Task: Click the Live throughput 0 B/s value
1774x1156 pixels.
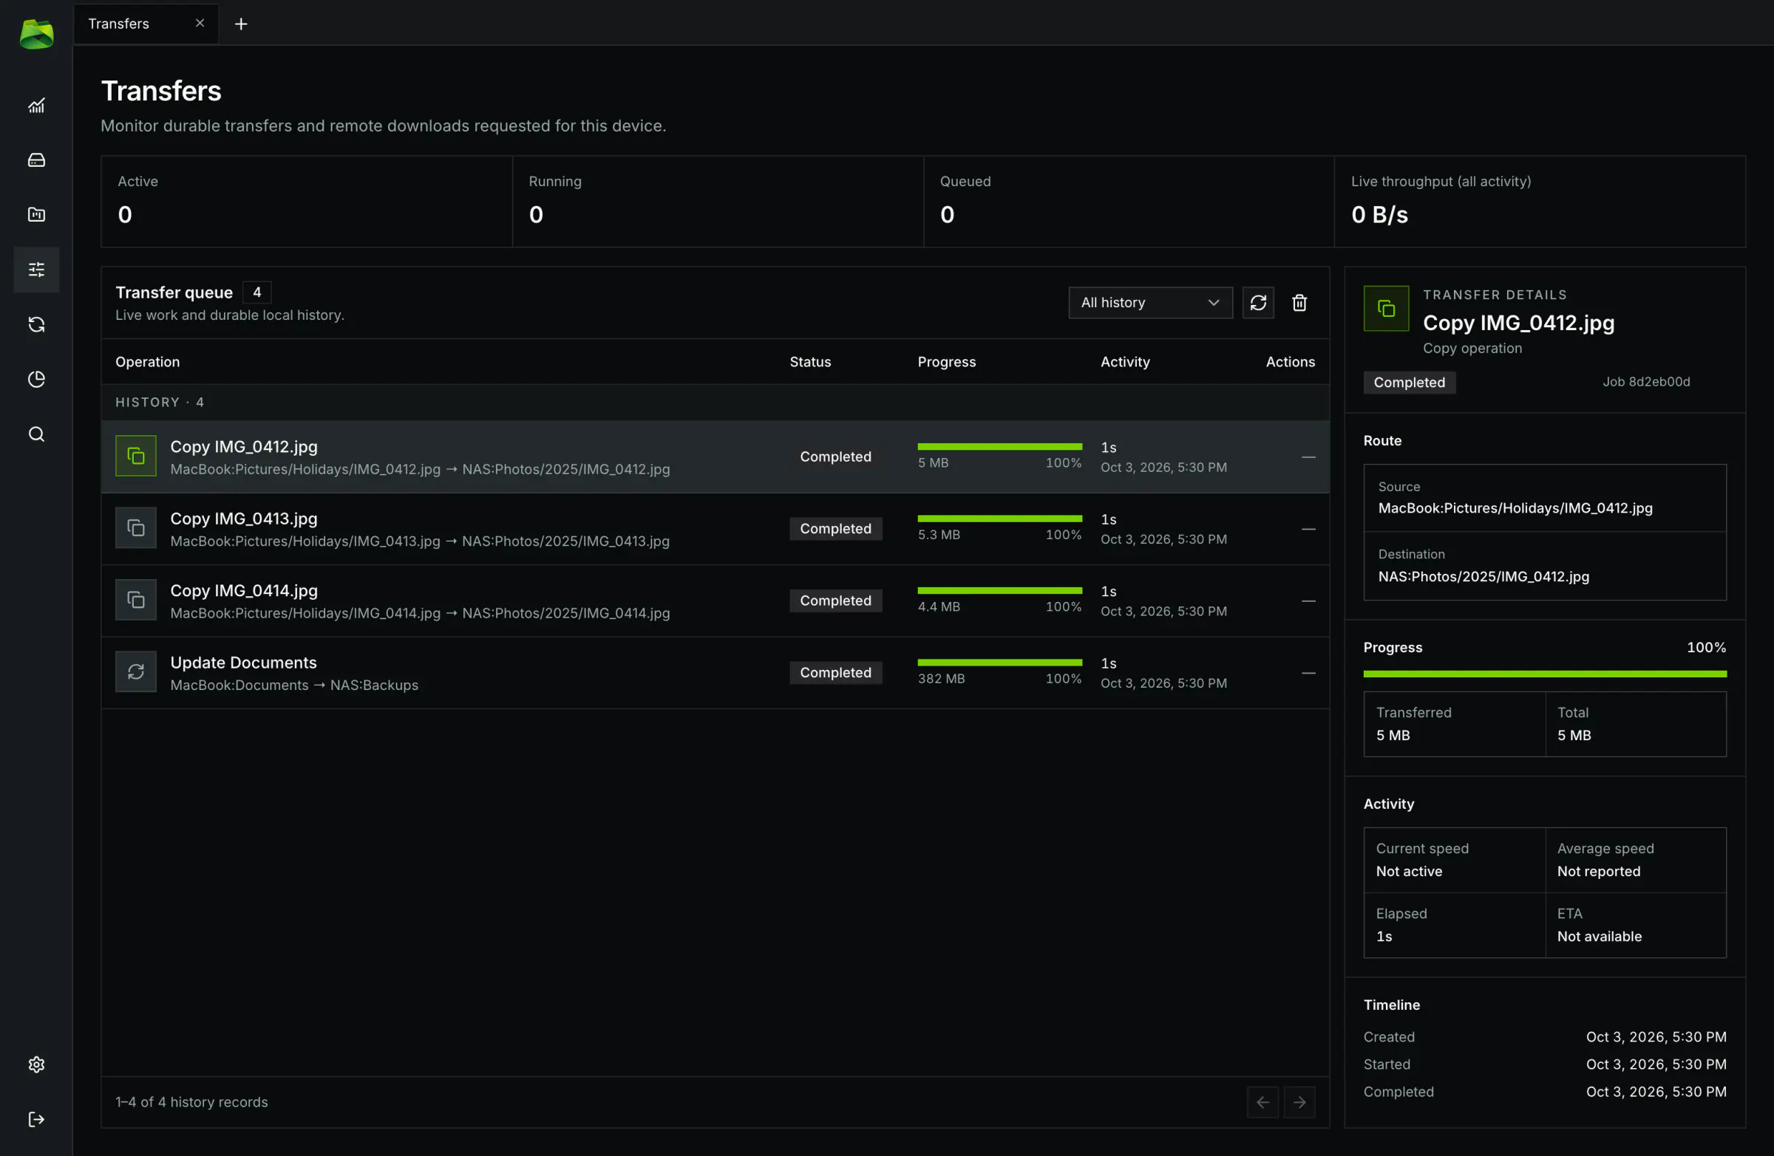Action: (x=1379, y=214)
